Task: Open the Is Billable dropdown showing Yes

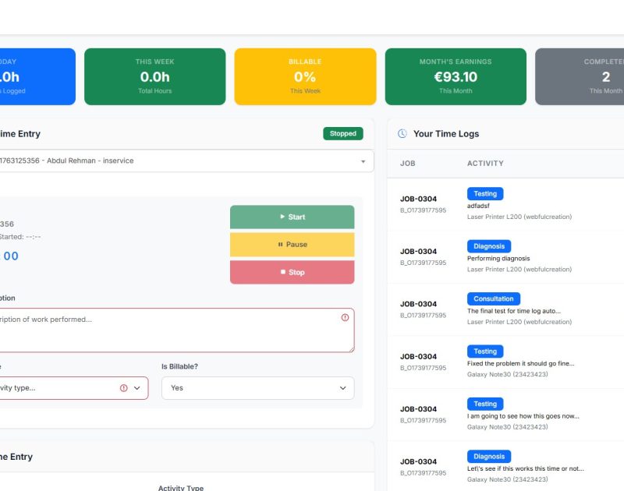Action: pos(257,387)
